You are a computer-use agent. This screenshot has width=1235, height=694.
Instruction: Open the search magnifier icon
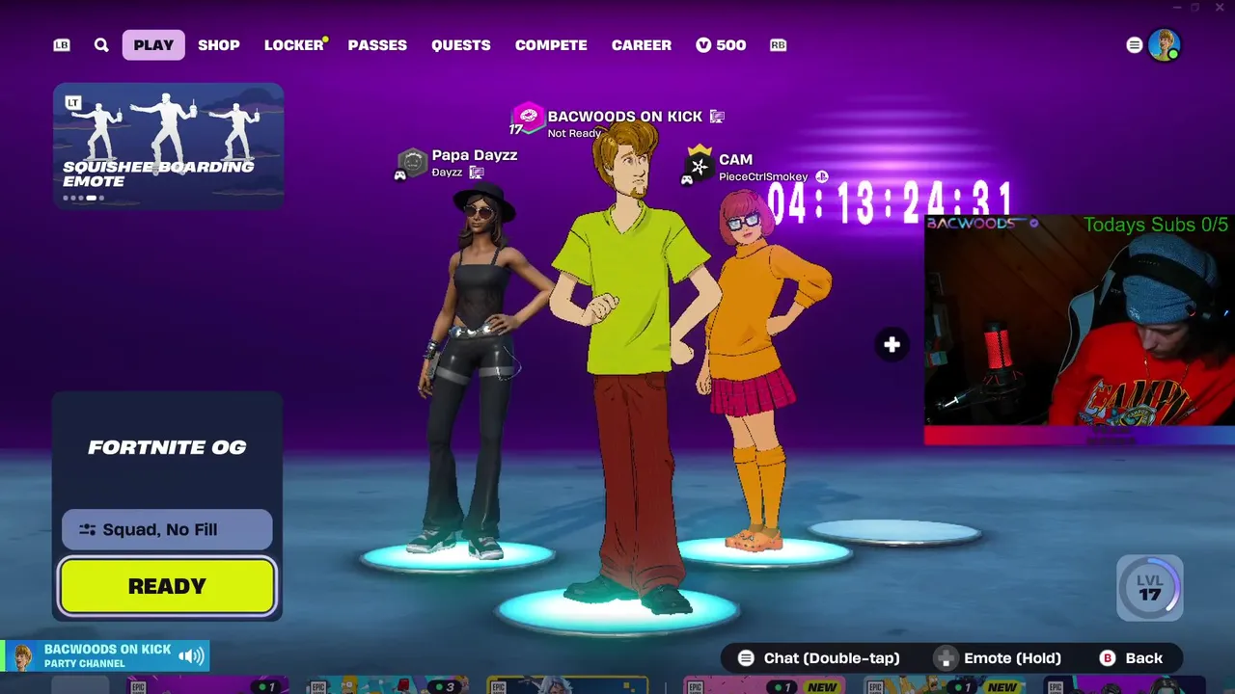(101, 45)
